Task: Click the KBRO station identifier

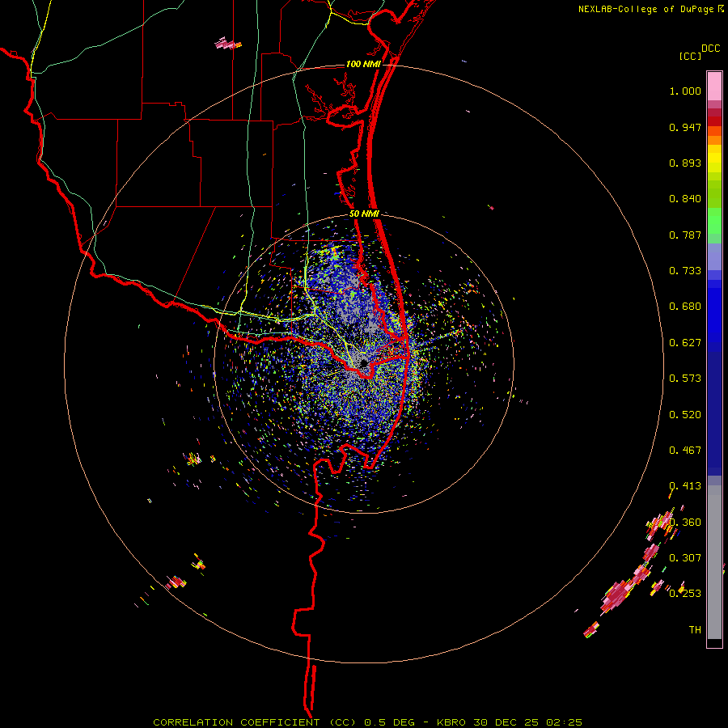Action: (x=451, y=722)
